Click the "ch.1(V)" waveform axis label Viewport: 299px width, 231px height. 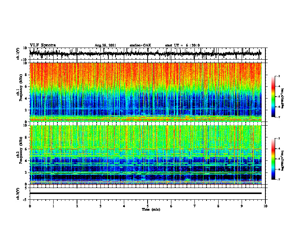(18, 54)
